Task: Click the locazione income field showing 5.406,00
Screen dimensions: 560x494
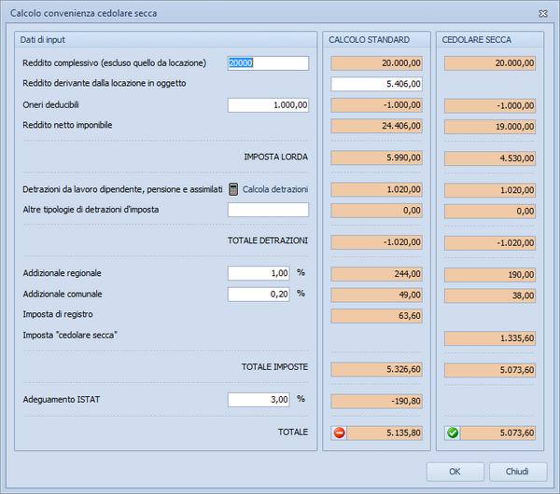Action: click(x=376, y=84)
